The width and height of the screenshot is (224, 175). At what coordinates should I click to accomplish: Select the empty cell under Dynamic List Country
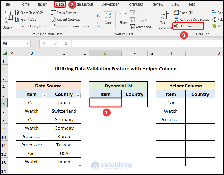click(135, 102)
